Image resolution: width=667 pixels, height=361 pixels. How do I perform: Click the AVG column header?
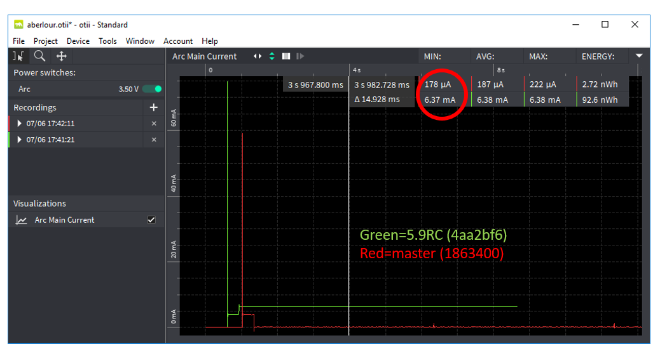[x=485, y=56]
